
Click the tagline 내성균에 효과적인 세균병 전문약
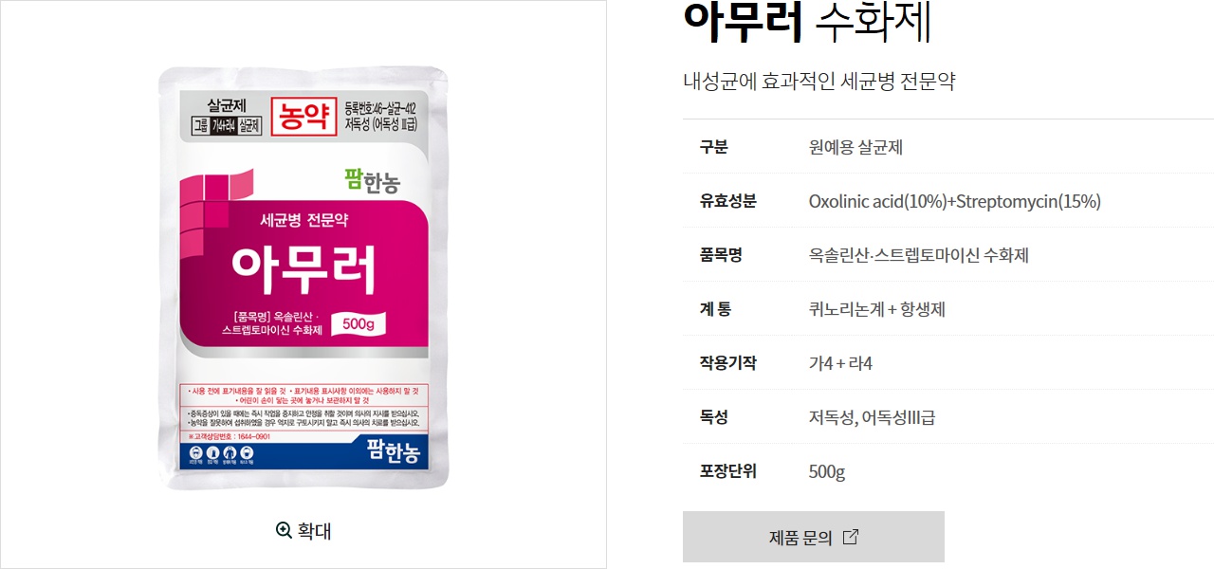coord(819,82)
